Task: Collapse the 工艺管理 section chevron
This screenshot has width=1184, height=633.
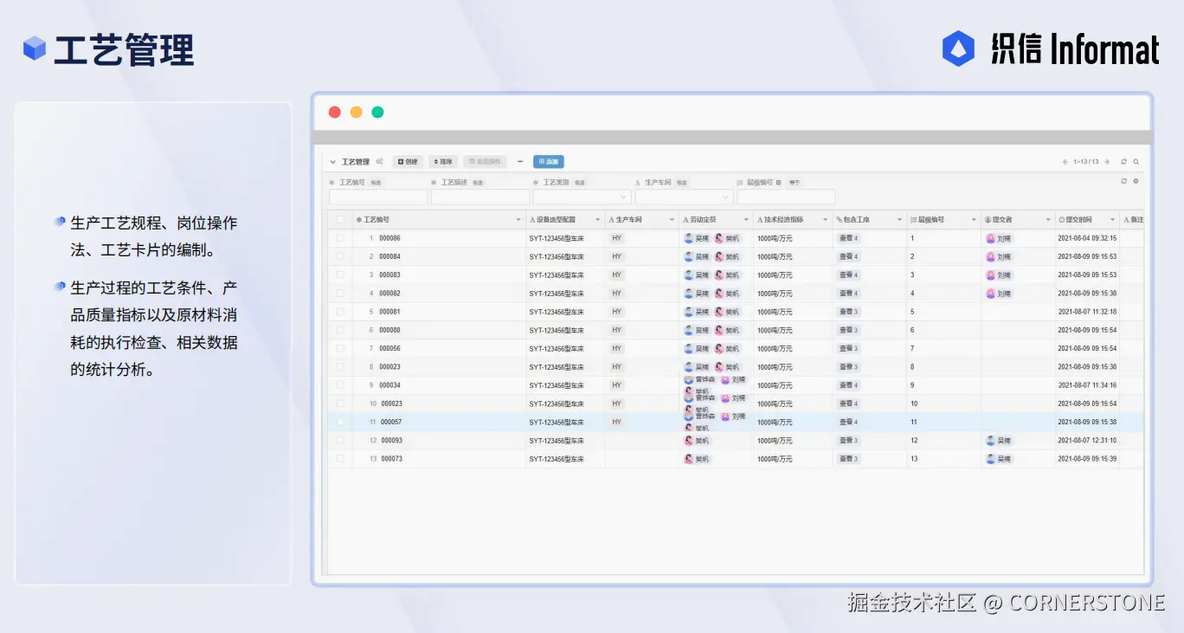Action: coord(333,162)
